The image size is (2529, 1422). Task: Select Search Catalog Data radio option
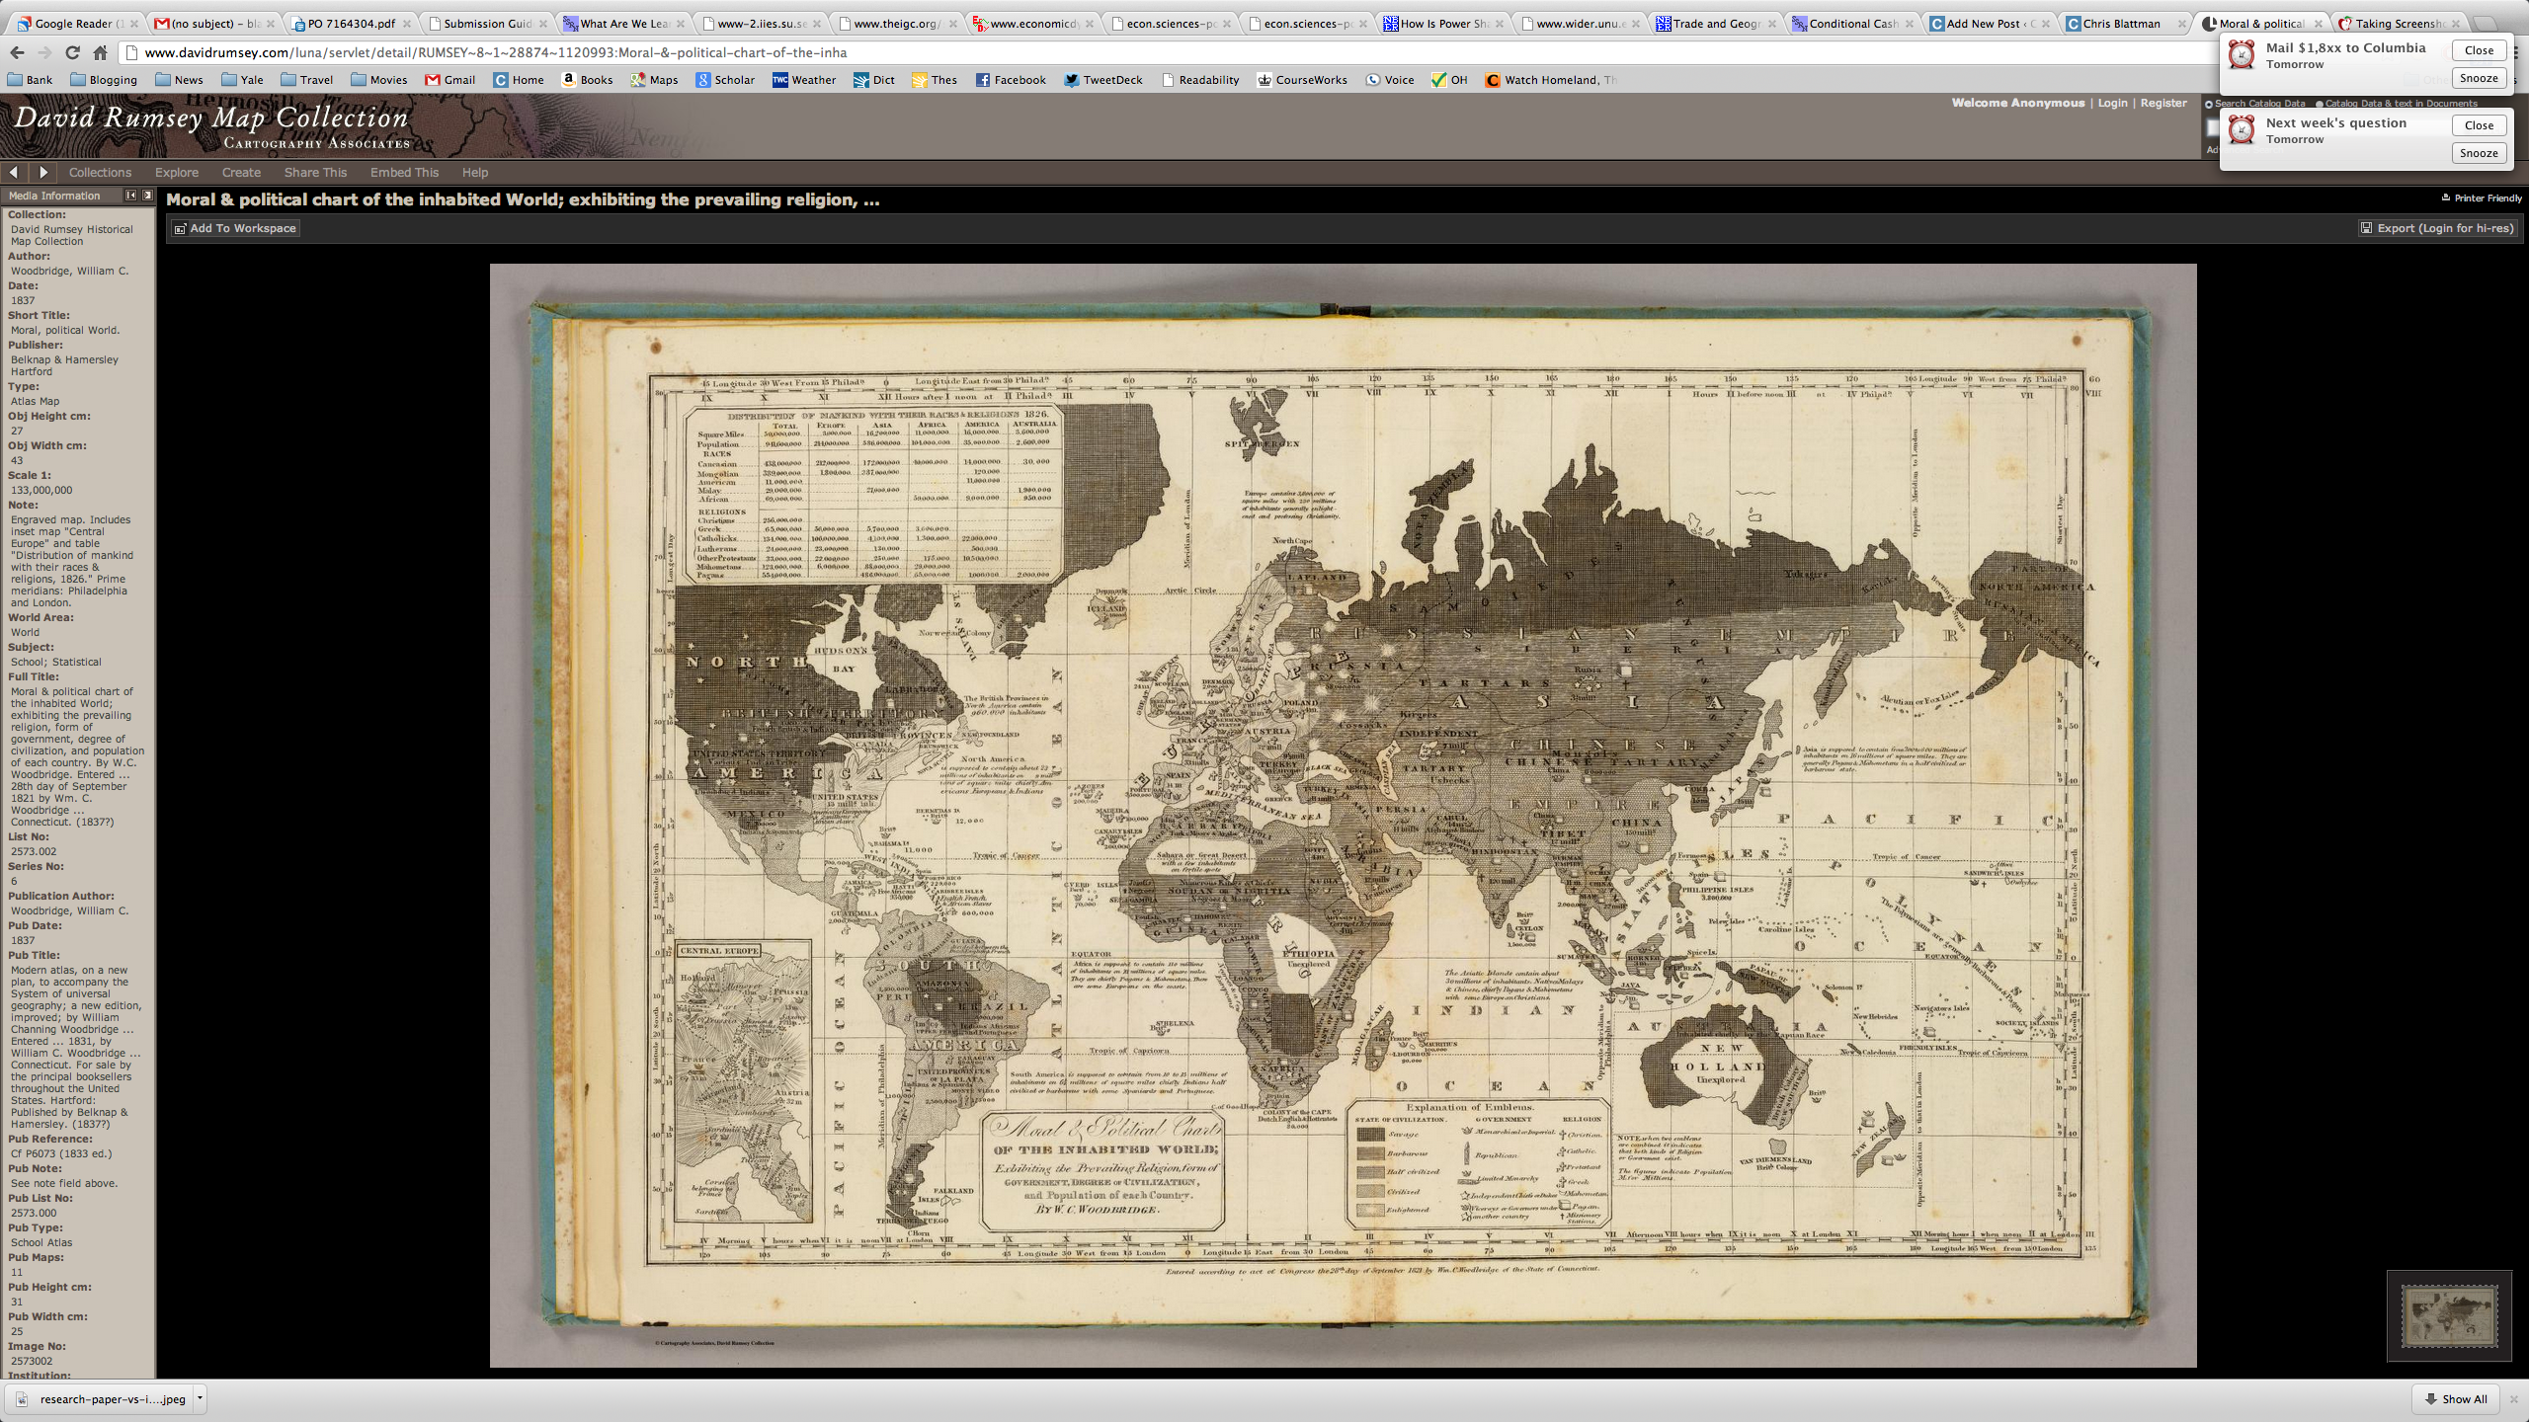pos(2209,104)
